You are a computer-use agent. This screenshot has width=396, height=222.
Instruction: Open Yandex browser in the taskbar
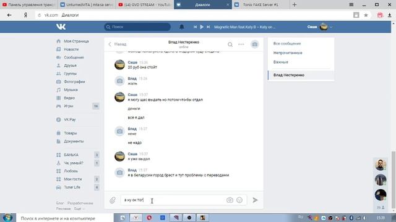point(136,218)
